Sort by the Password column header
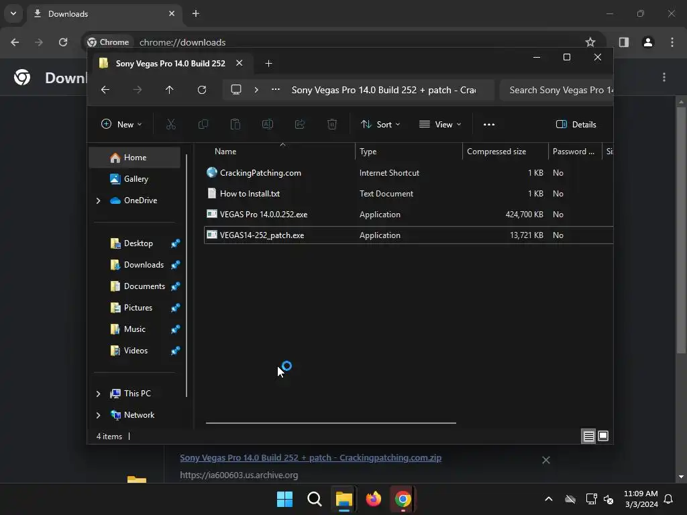The height and width of the screenshot is (515, 687). 575,152
